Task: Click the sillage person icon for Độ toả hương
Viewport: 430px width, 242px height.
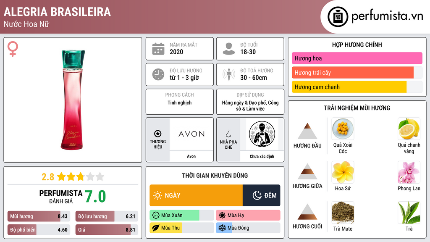Action: pos(229,74)
